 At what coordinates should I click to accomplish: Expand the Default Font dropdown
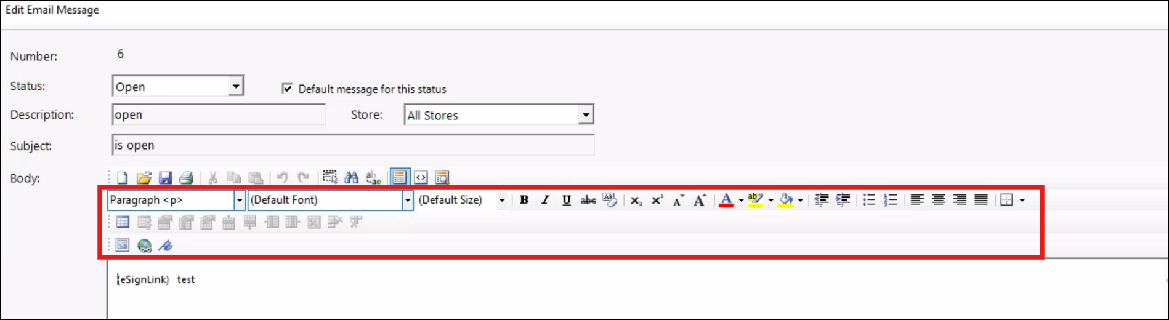(x=407, y=200)
